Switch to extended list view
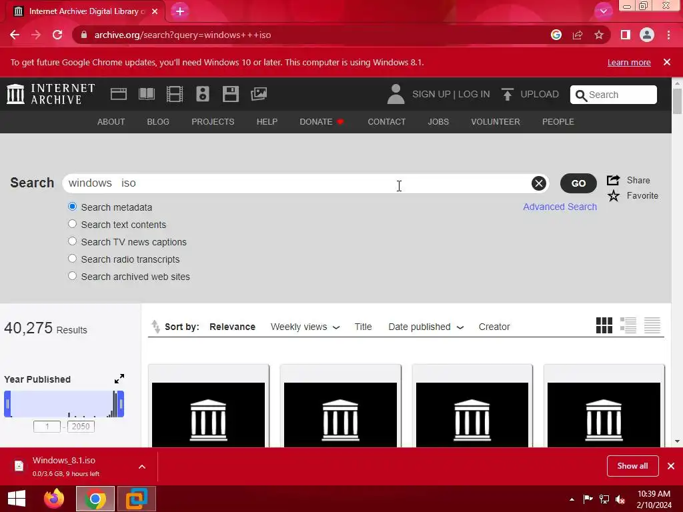Viewport: 683px width, 512px height. tap(628, 325)
